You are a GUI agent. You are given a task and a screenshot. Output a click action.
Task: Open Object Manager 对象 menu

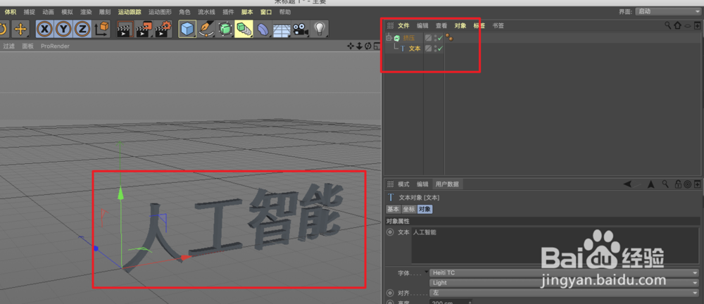tap(460, 25)
